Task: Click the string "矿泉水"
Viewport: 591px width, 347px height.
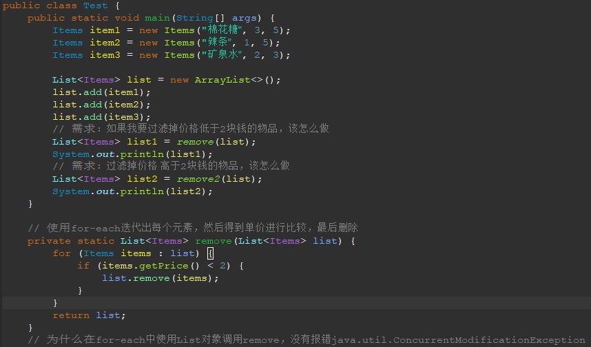Action: pyautogui.click(x=222, y=55)
